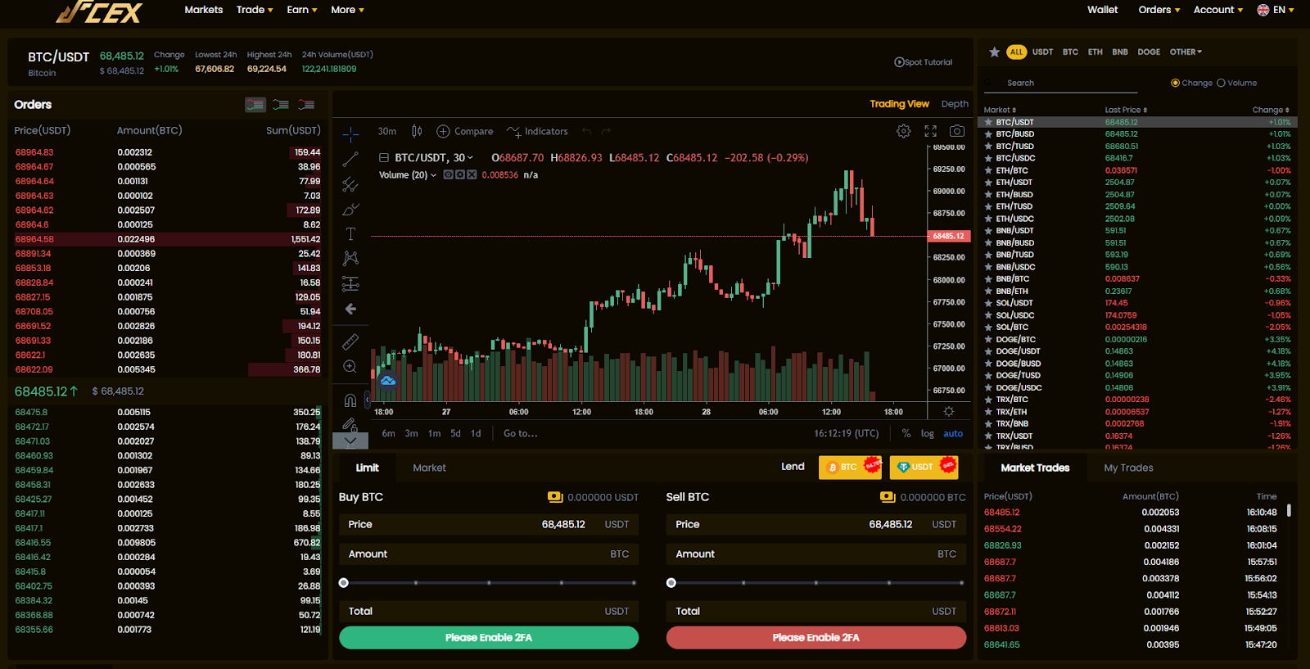
Task: Open Volume indicator settings
Action: point(460,174)
